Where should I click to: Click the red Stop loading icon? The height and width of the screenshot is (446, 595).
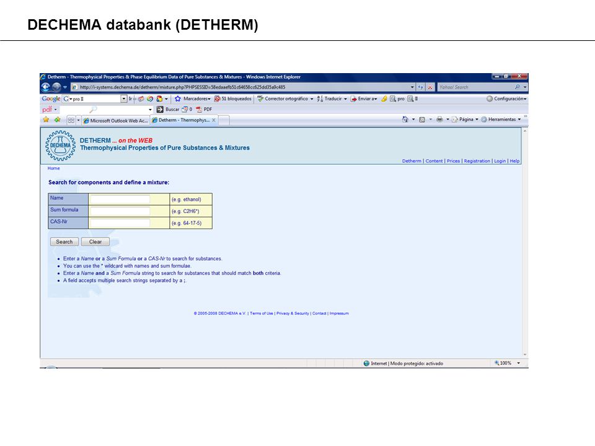[x=430, y=87]
